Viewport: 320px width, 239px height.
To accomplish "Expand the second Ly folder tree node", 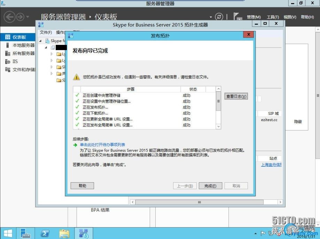I will tap(52, 61).
